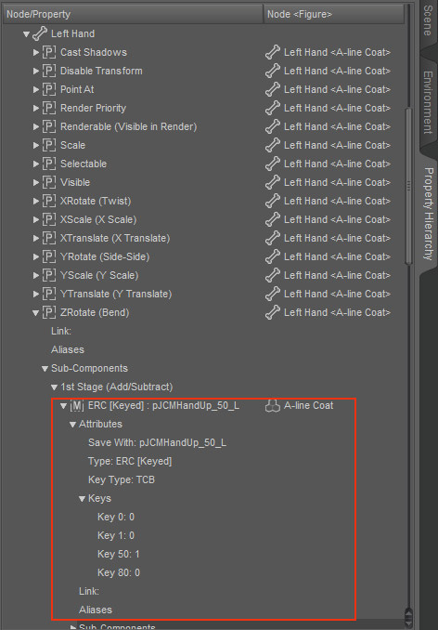This screenshot has width=438, height=630.
Task: Select Link row under ZRotate (Bend)
Action: point(61,332)
